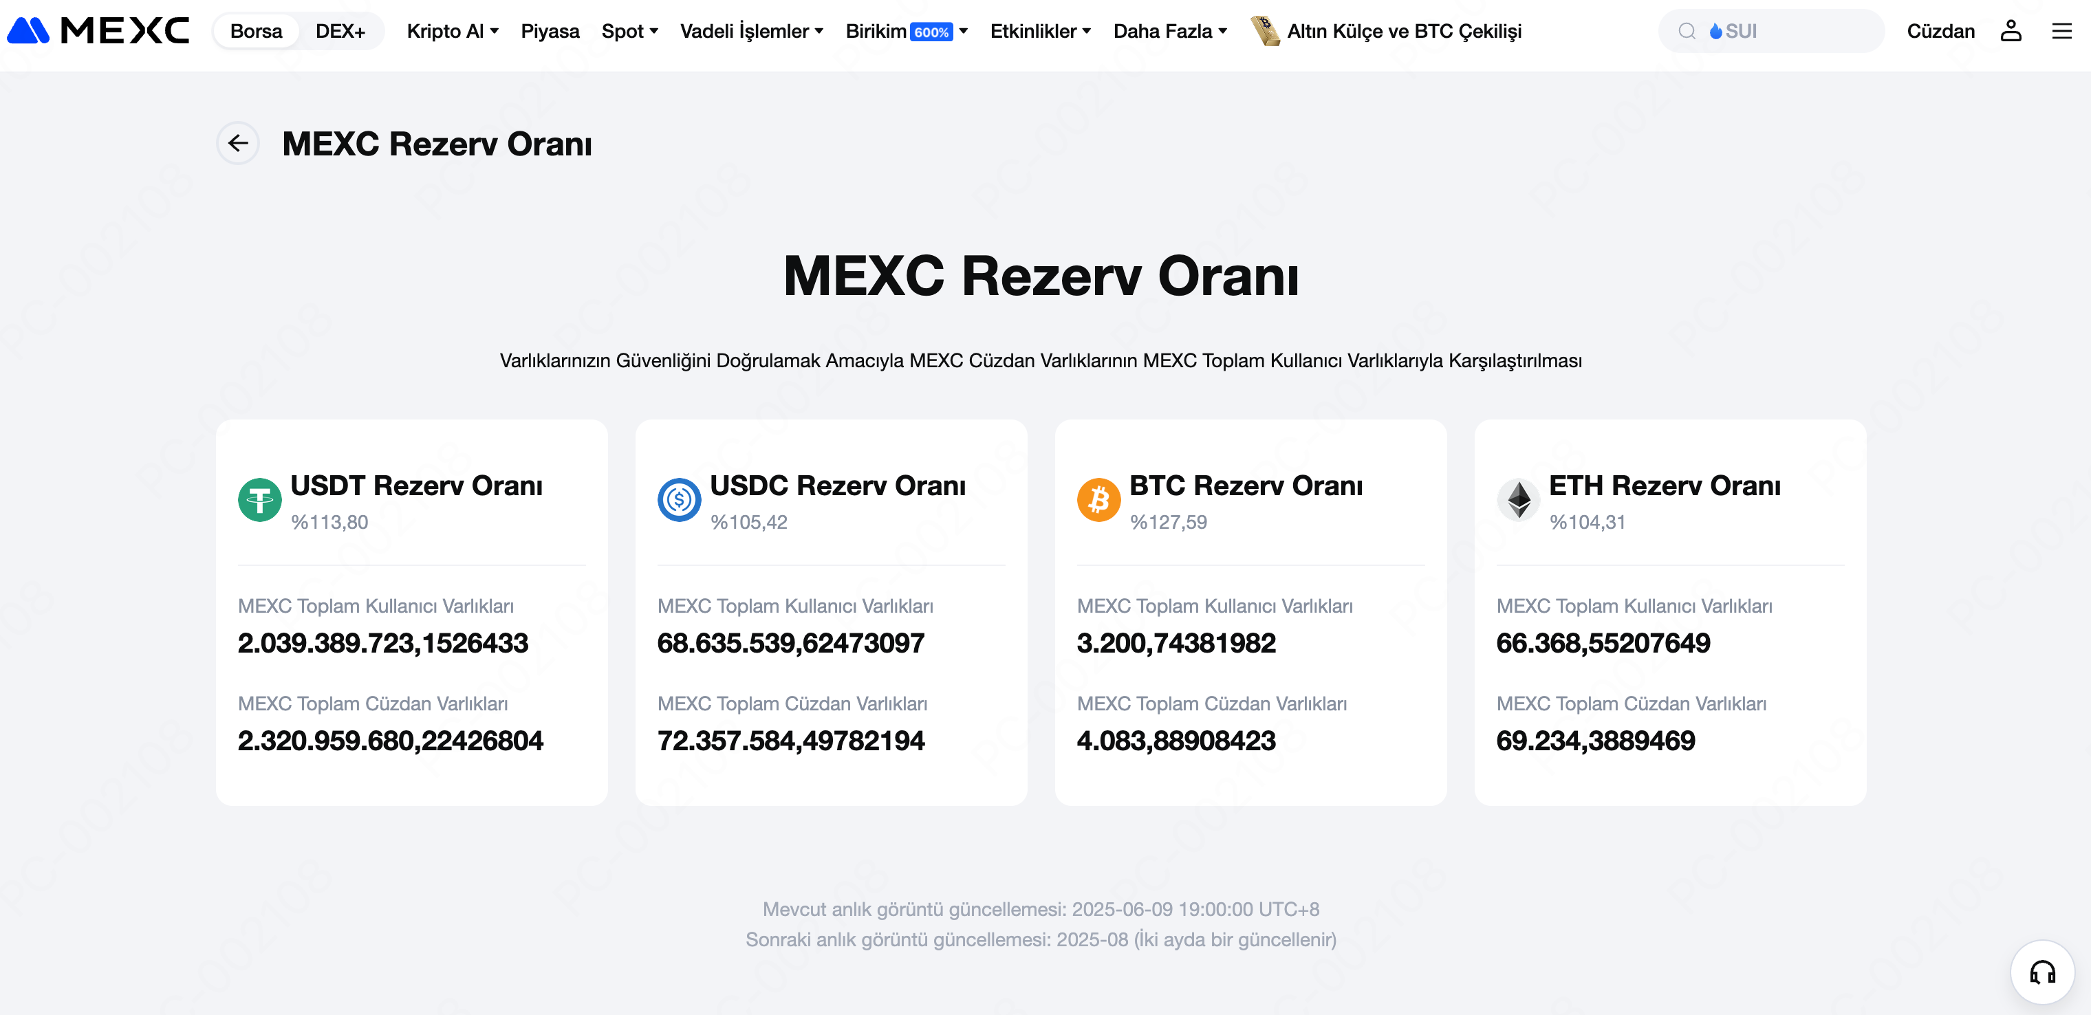Click value 69.234,3889469

point(1596,740)
